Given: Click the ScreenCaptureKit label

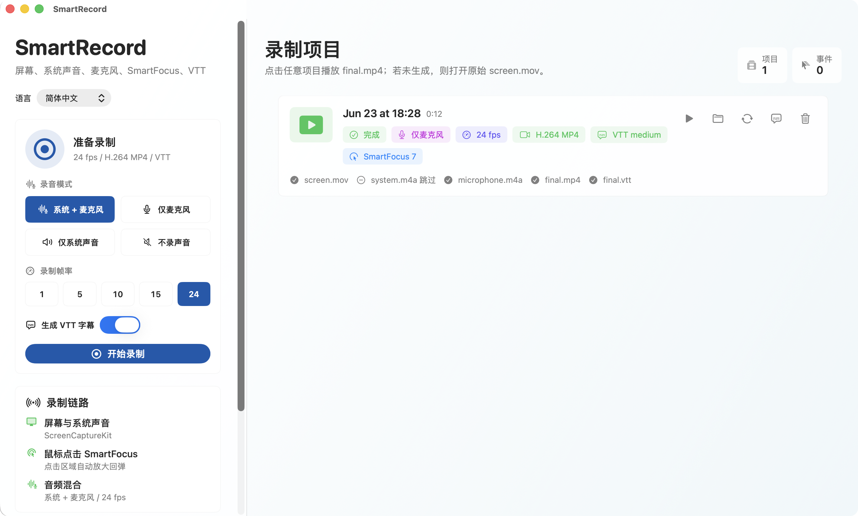Looking at the screenshot, I should [x=78, y=435].
